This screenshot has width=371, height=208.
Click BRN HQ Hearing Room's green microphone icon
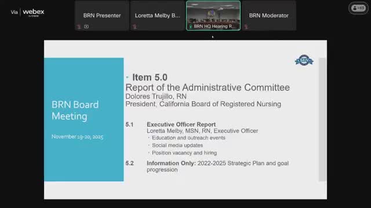click(x=191, y=27)
